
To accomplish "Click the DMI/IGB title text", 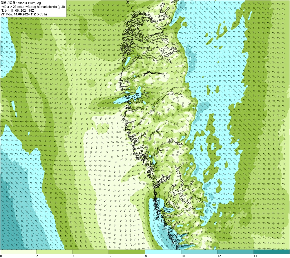I will click(8, 3).
